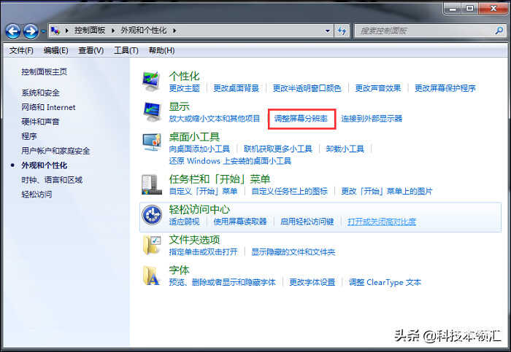
Task: Click the 字体 folder icon
Action: click(152, 275)
